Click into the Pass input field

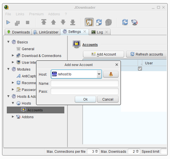tap(84, 91)
